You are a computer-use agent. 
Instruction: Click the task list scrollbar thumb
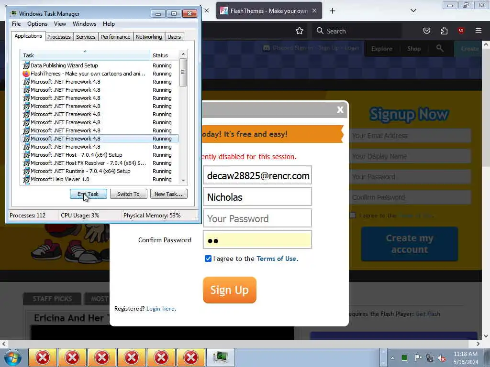(183, 72)
